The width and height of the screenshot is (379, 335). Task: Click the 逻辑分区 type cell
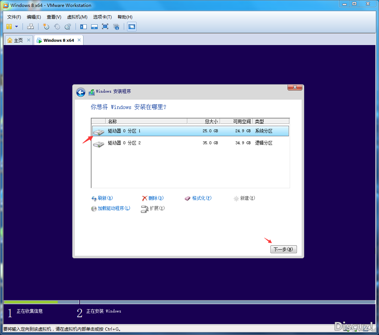click(x=264, y=143)
